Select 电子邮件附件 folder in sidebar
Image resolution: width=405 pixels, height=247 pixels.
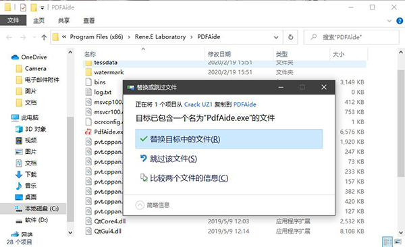[x=37, y=80]
